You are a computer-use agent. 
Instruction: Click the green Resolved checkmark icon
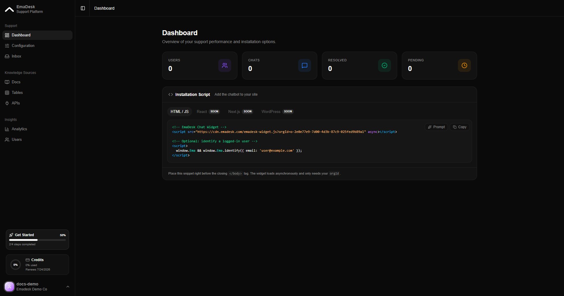385,65
